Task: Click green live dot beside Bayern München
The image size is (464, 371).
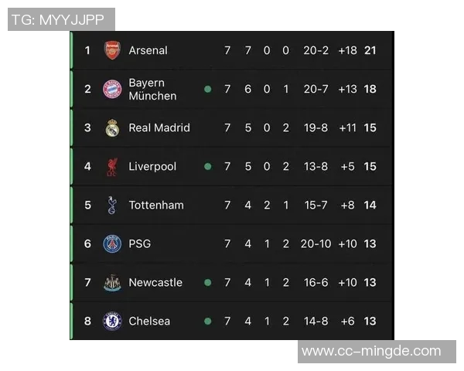Action: click(207, 89)
